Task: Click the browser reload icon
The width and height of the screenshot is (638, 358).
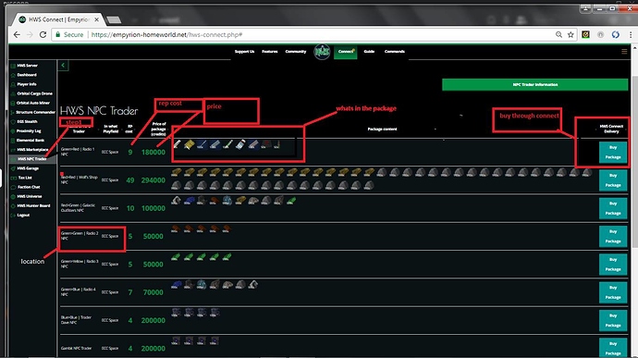Action: [x=43, y=34]
